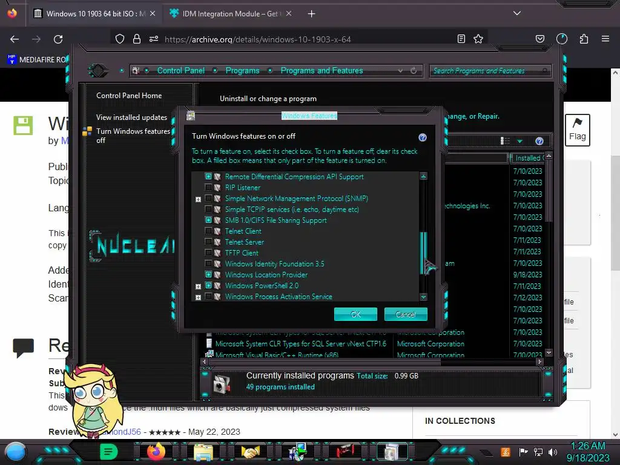620x465 pixels.
Task: Click Control Panel breadcrumb
Action: (180, 70)
